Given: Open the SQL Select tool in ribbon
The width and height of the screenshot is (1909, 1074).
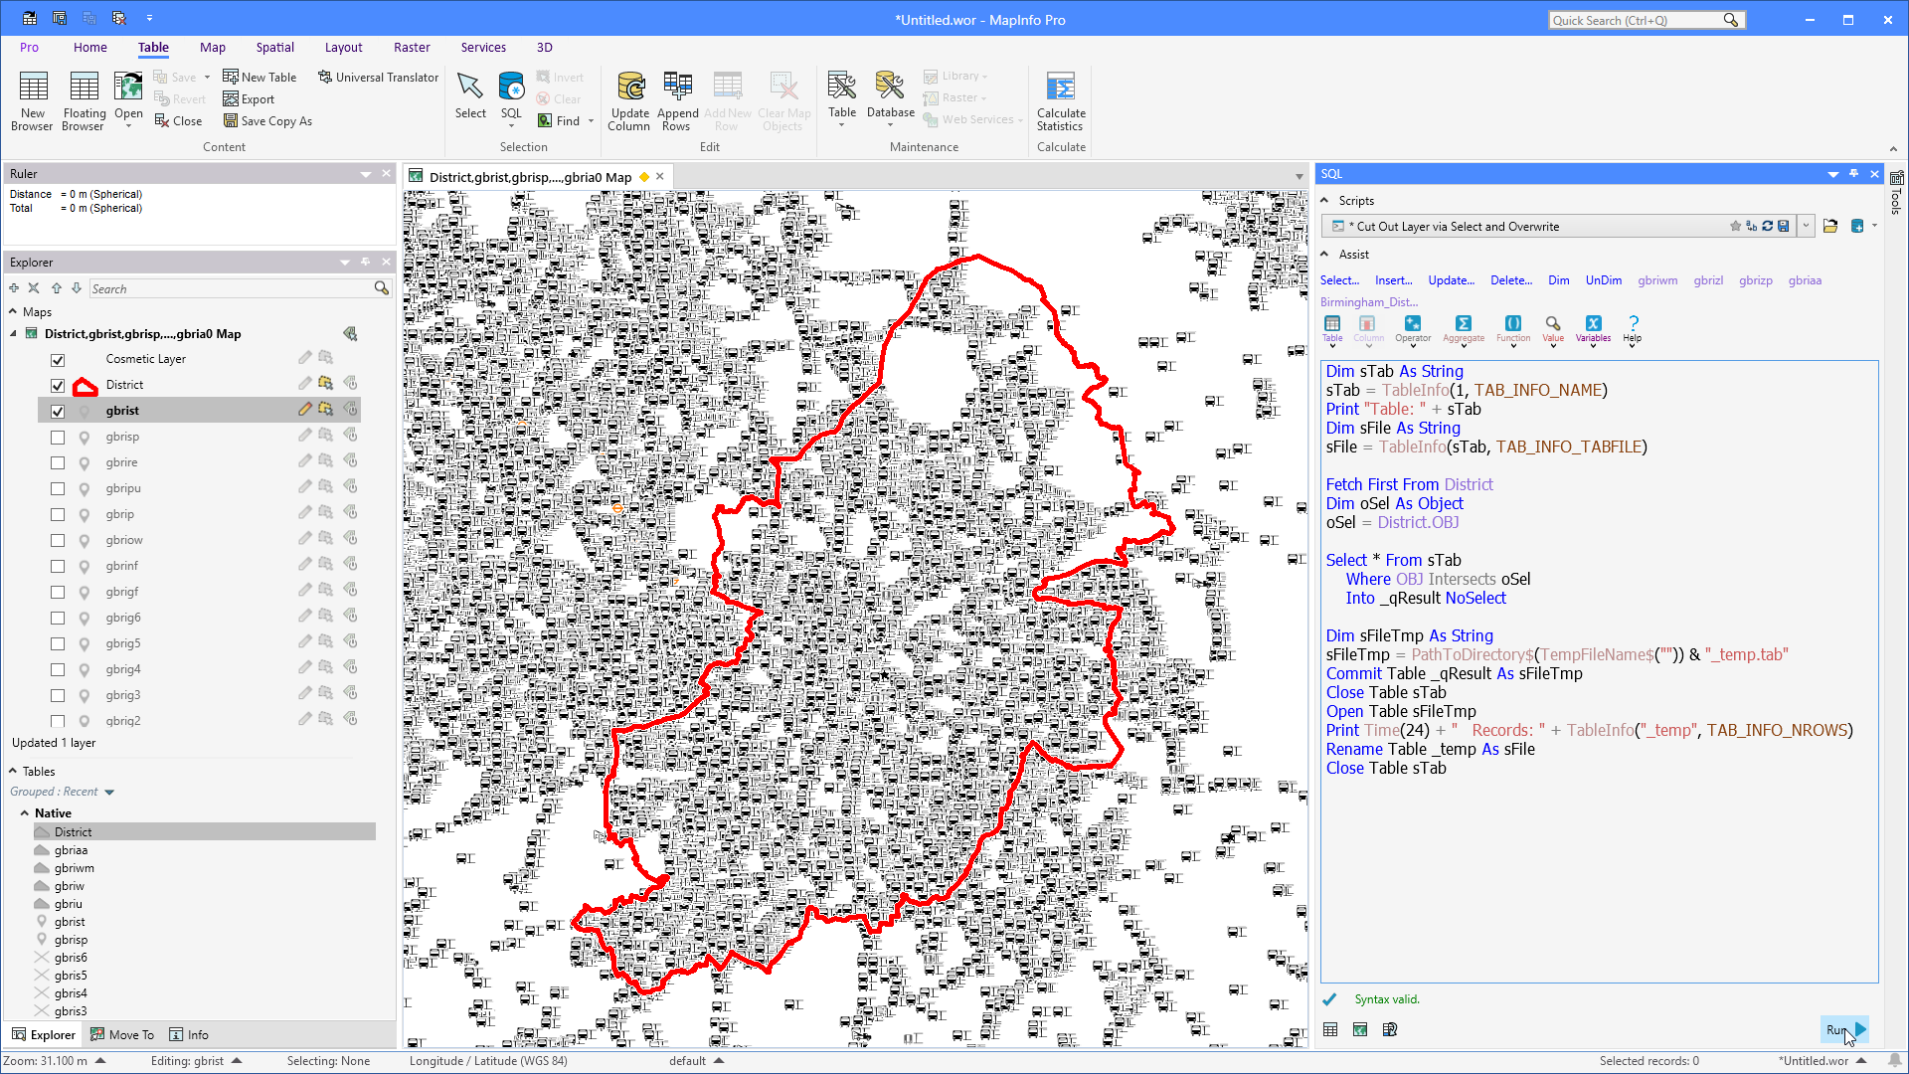Looking at the screenshot, I should click(511, 97).
